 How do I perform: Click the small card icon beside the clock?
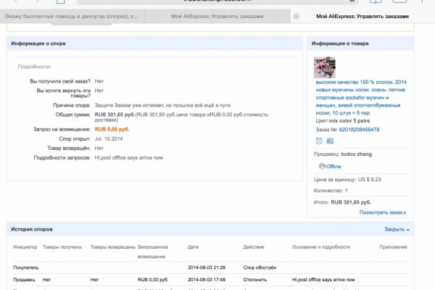pos(329,141)
